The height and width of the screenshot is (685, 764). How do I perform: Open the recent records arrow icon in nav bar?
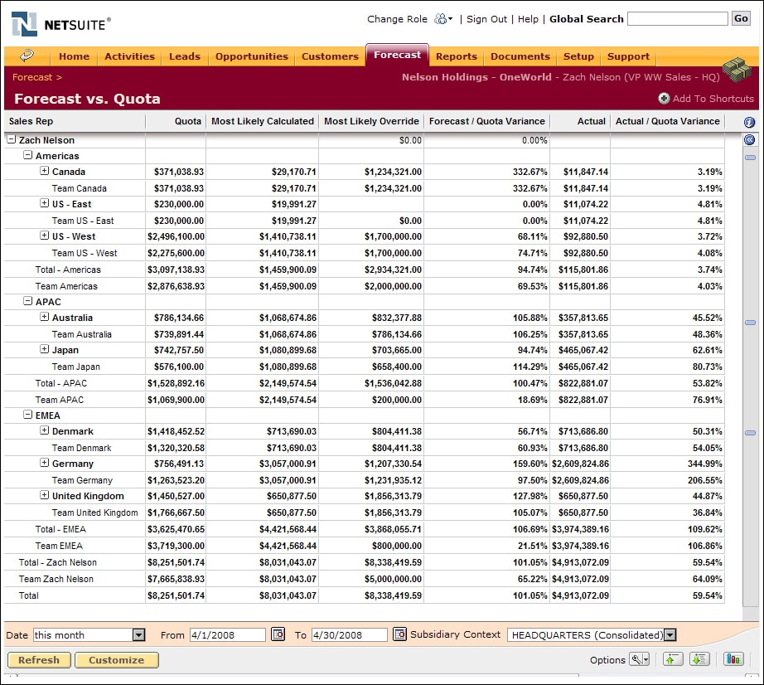click(27, 56)
